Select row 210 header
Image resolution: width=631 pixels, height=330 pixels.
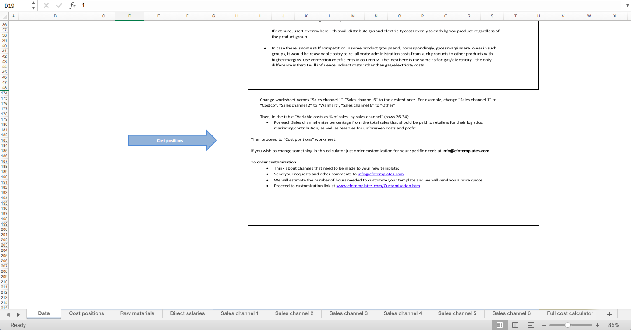pyautogui.click(x=4, y=282)
